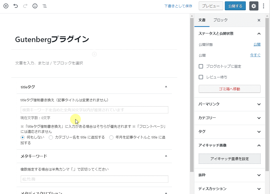
Task: Change visibility via the 公開 link
Action: coord(257,44)
